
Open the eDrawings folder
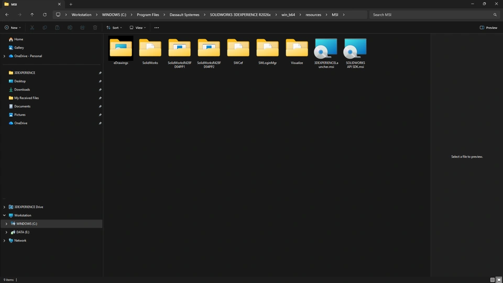point(121,51)
